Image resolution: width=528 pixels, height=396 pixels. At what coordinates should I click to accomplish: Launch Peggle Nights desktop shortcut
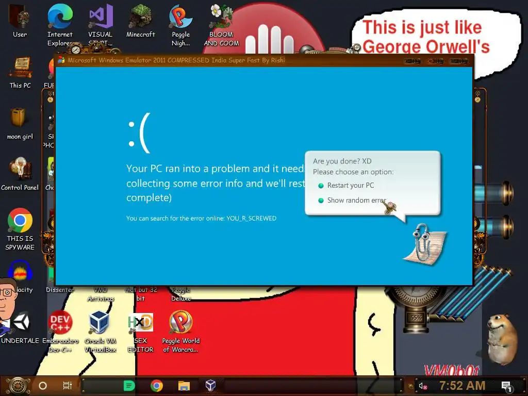[181, 24]
